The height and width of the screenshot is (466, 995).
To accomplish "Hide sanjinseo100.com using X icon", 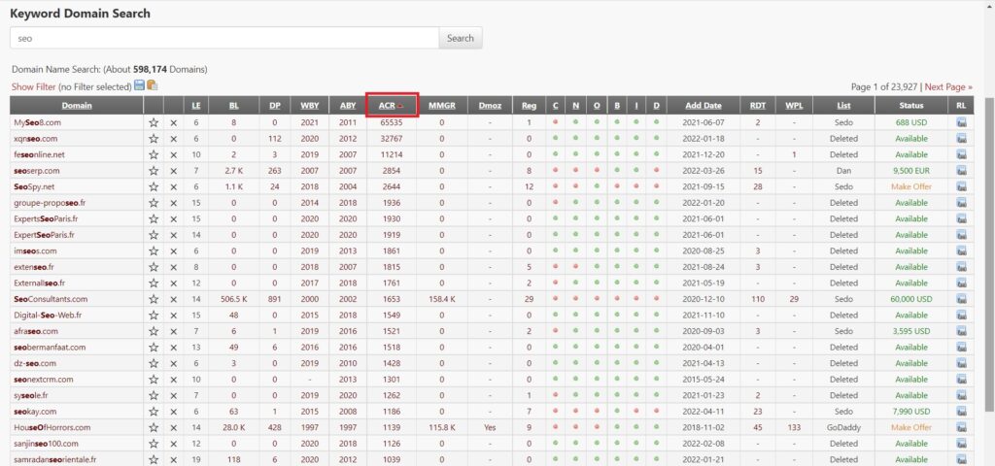I will pos(173,444).
